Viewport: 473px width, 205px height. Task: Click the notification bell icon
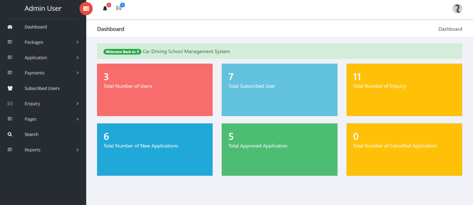[x=105, y=8]
